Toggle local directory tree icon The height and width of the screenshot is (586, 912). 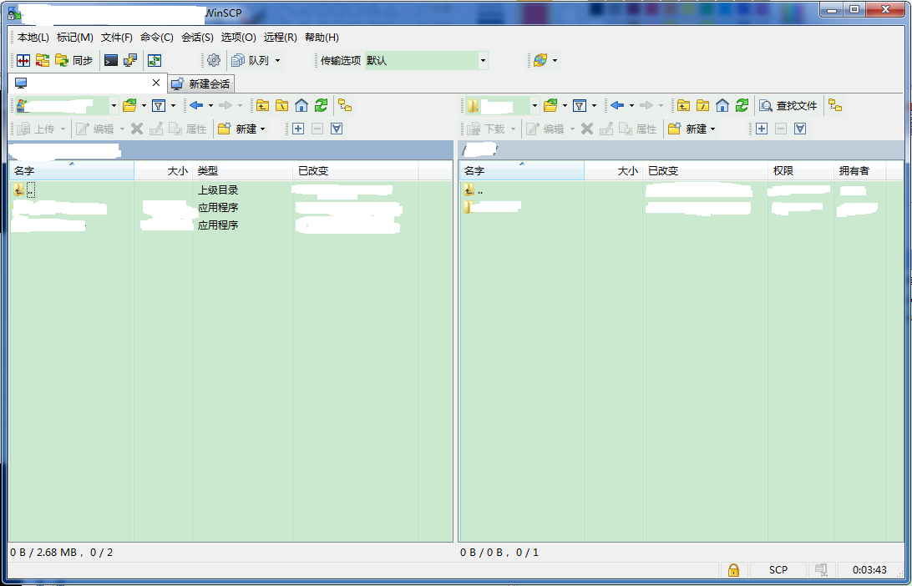pyautogui.click(x=346, y=106)
